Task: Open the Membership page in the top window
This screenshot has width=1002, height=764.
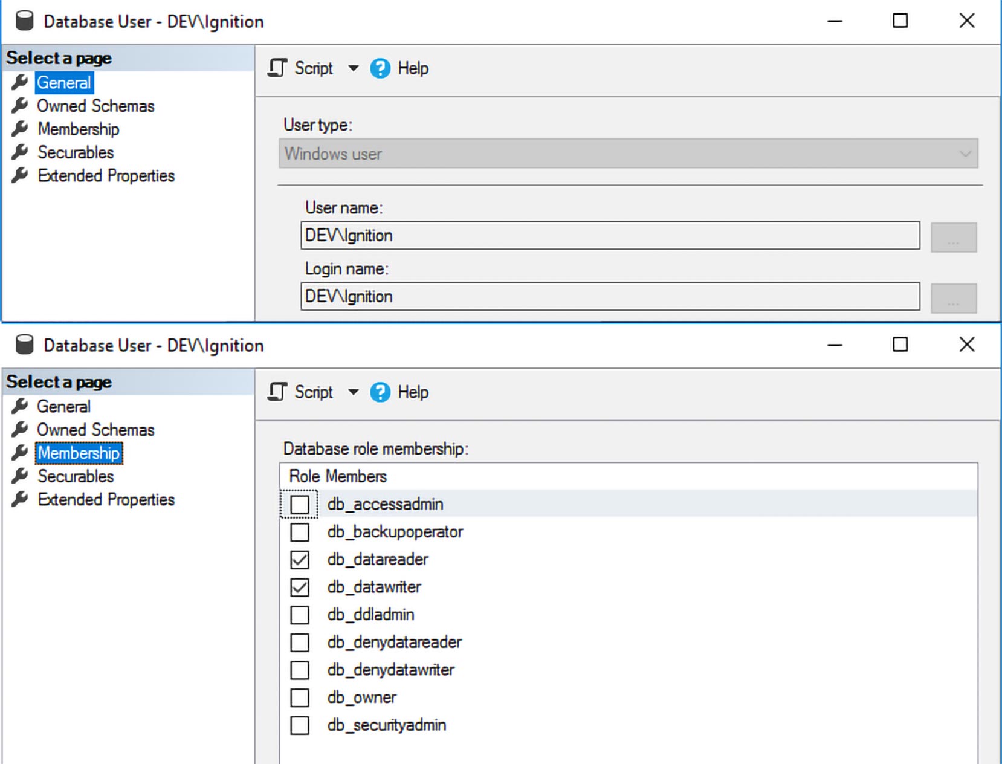Action: [x=78, y=129]
